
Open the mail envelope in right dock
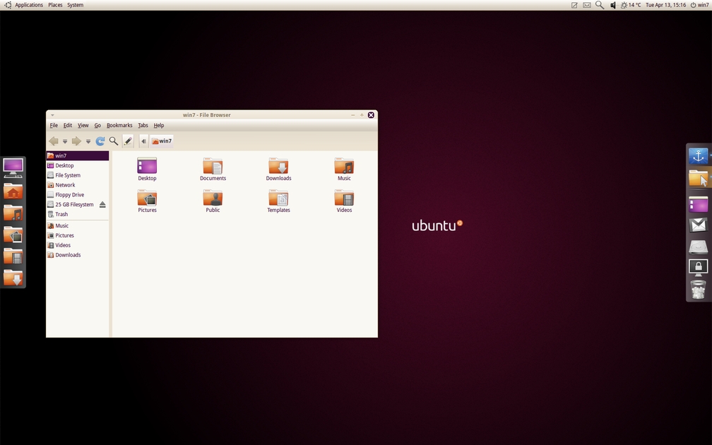point(699,225)
